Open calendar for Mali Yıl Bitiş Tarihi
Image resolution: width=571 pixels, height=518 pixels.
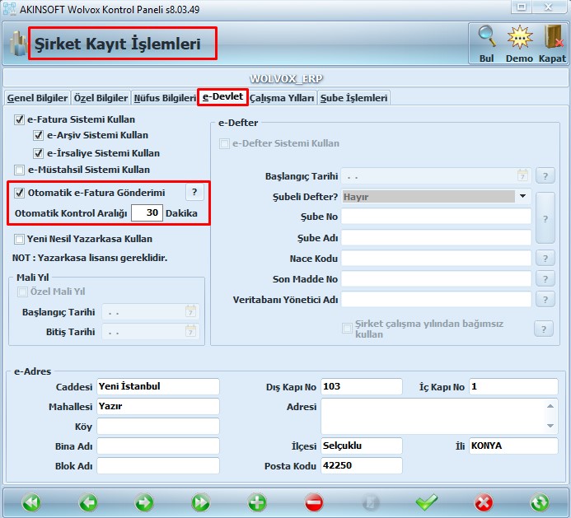pos(190,331)
